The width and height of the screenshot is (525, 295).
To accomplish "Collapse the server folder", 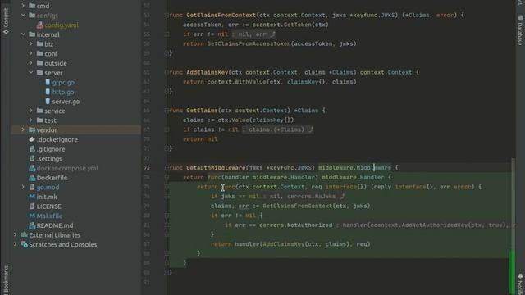I will click(31, 73).
